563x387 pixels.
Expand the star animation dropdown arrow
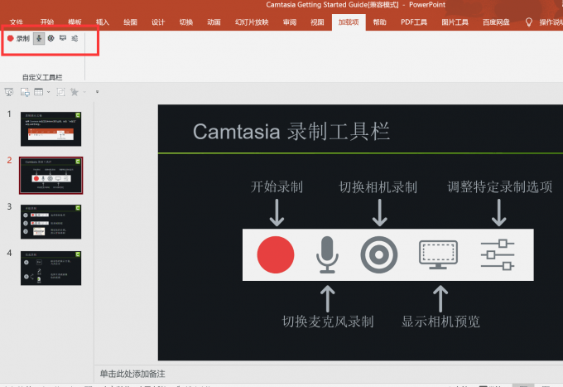click(84, 92)
